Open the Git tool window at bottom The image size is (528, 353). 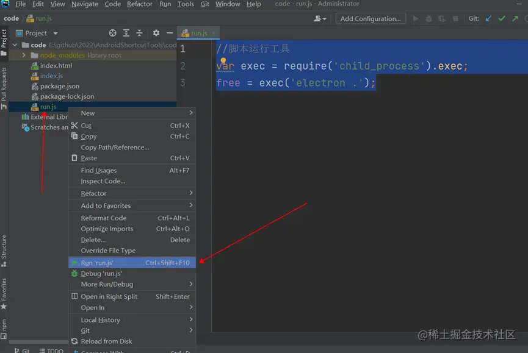22,351
